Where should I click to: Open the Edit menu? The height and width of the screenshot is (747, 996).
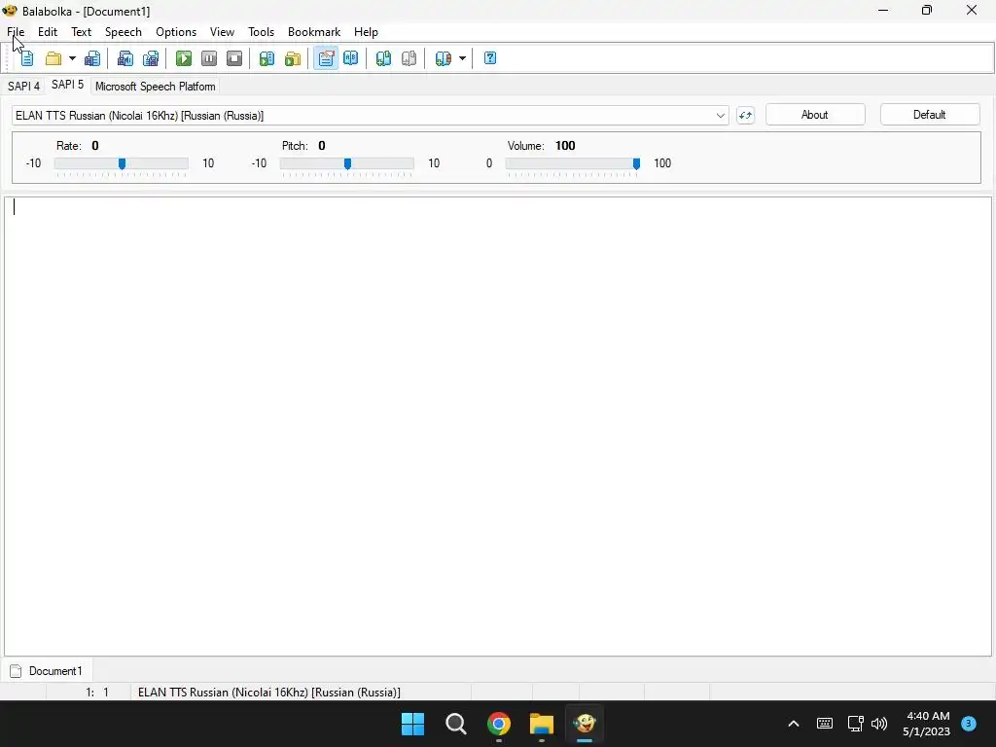(48, 32)
